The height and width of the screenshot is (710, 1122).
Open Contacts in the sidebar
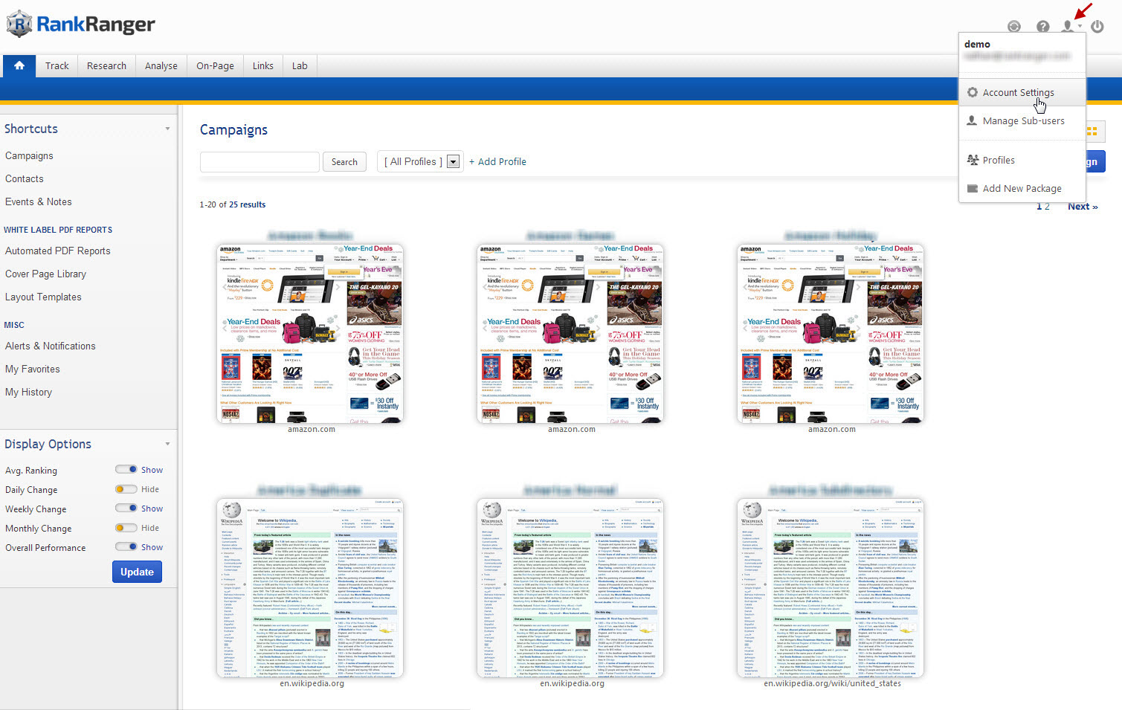25,178
